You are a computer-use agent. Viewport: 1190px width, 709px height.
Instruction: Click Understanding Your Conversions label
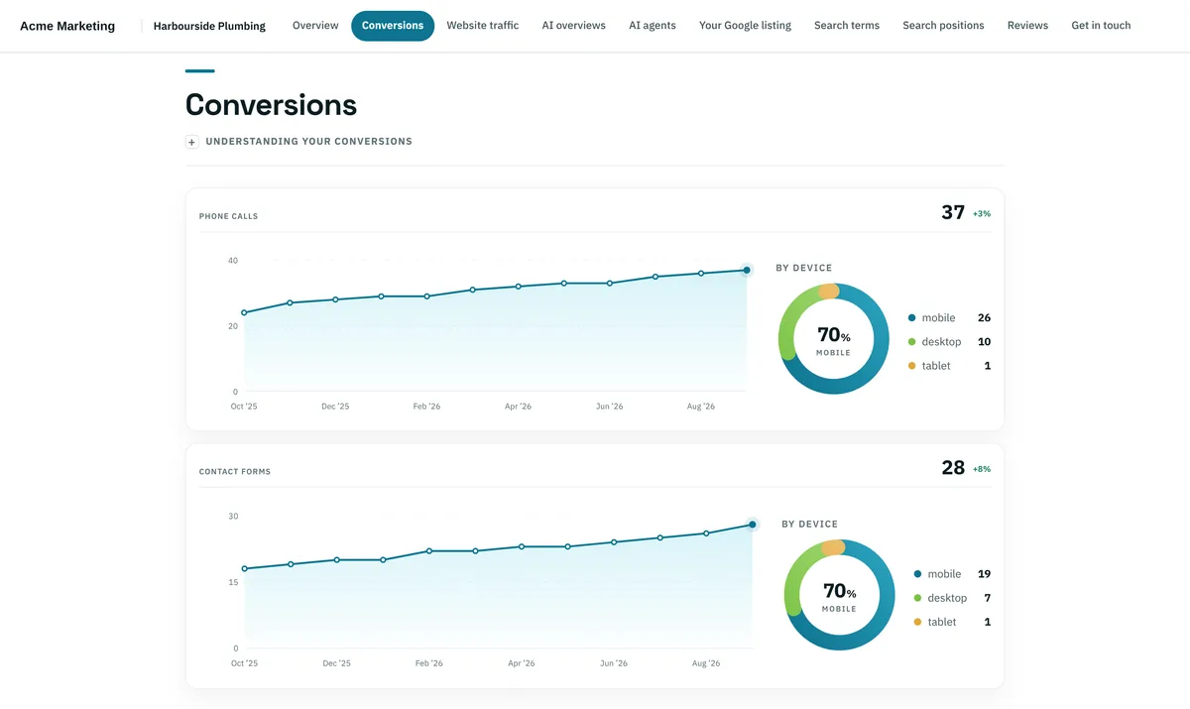[308, 142]
